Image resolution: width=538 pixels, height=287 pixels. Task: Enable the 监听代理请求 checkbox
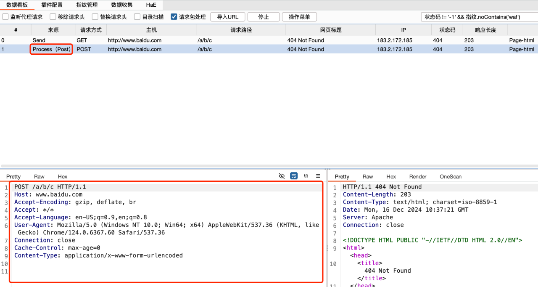(6, 17)
